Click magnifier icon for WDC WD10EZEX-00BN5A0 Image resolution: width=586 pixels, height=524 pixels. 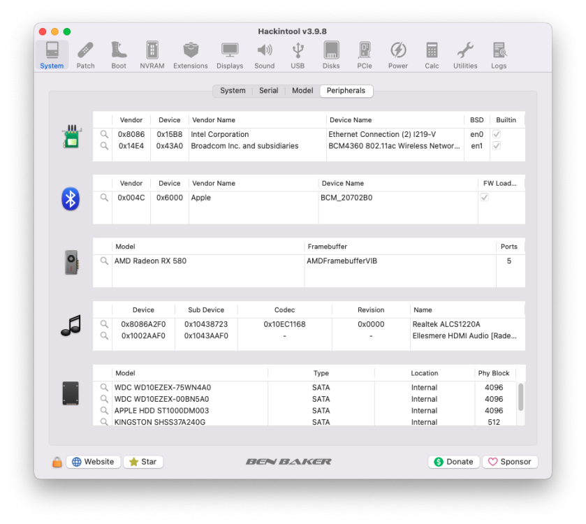click(104, 399)
